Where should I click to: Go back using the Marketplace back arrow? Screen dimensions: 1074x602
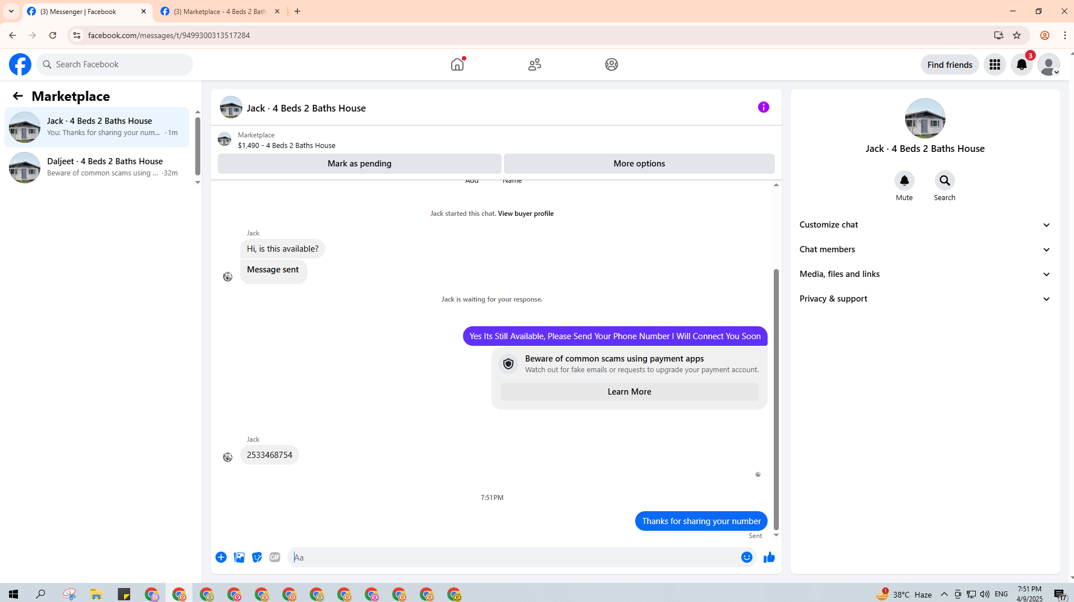pyautogui.click(x=18, y=96)
